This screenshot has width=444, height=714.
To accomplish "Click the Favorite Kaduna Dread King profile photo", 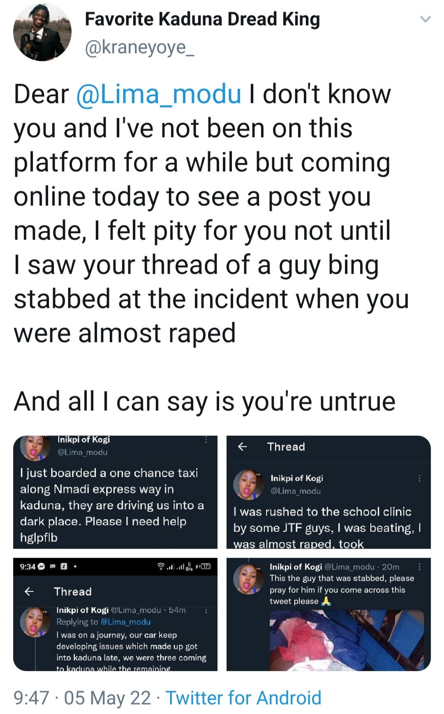I will [42, 32].
